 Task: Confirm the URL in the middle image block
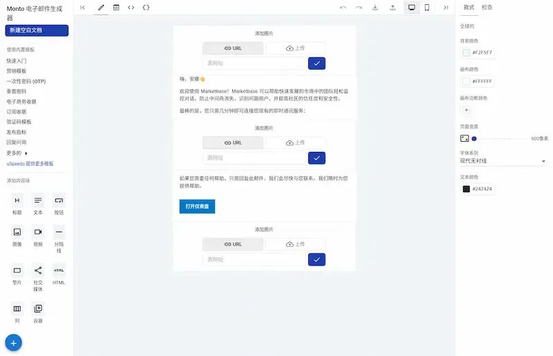pyautogui.click(x=317, y=158)
